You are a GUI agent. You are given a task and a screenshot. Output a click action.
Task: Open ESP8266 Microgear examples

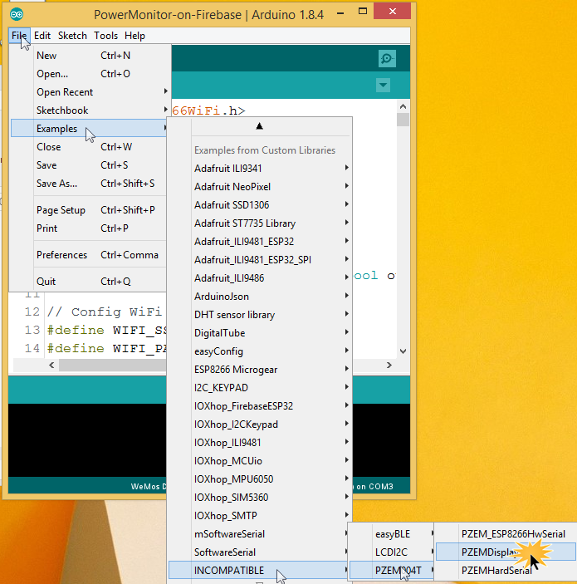pyautogui.click(x=260, y=370)
